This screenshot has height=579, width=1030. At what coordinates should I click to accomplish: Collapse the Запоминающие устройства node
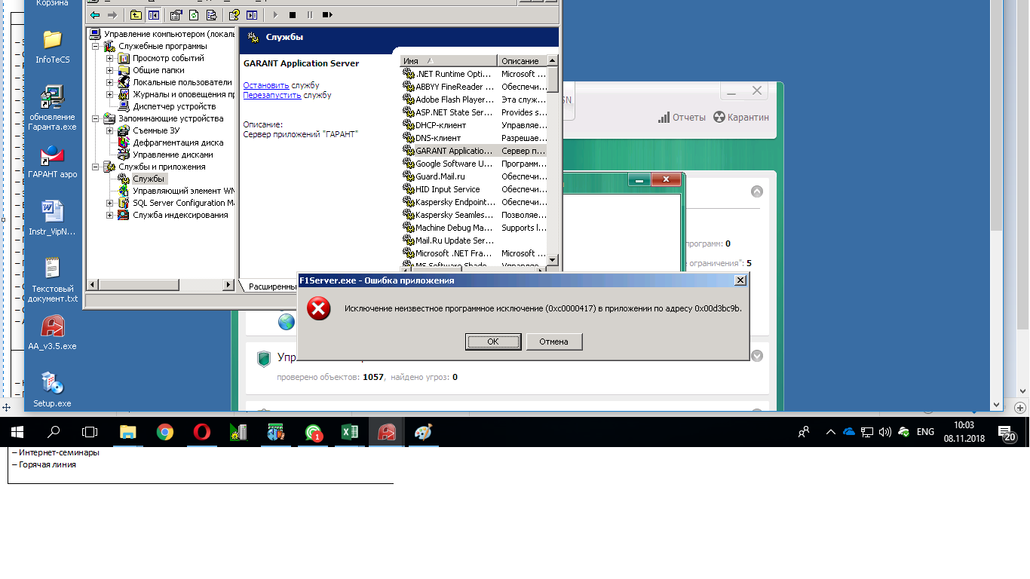tap(96, 118)
